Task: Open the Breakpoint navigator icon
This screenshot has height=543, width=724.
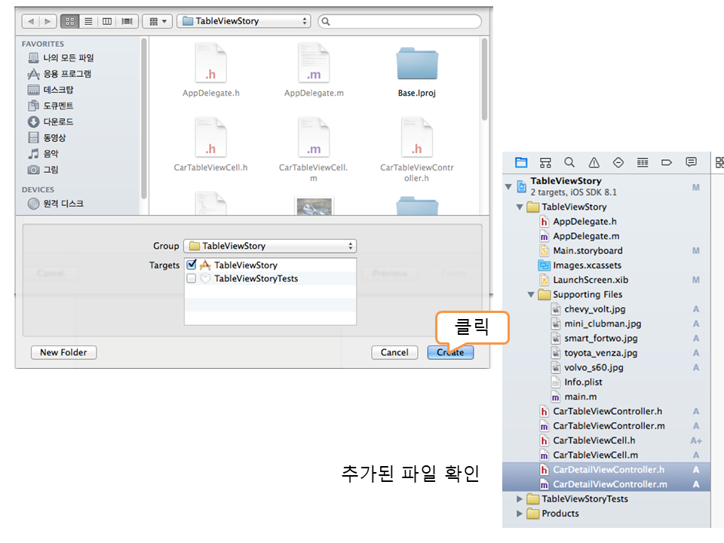Action: point(667,162)
